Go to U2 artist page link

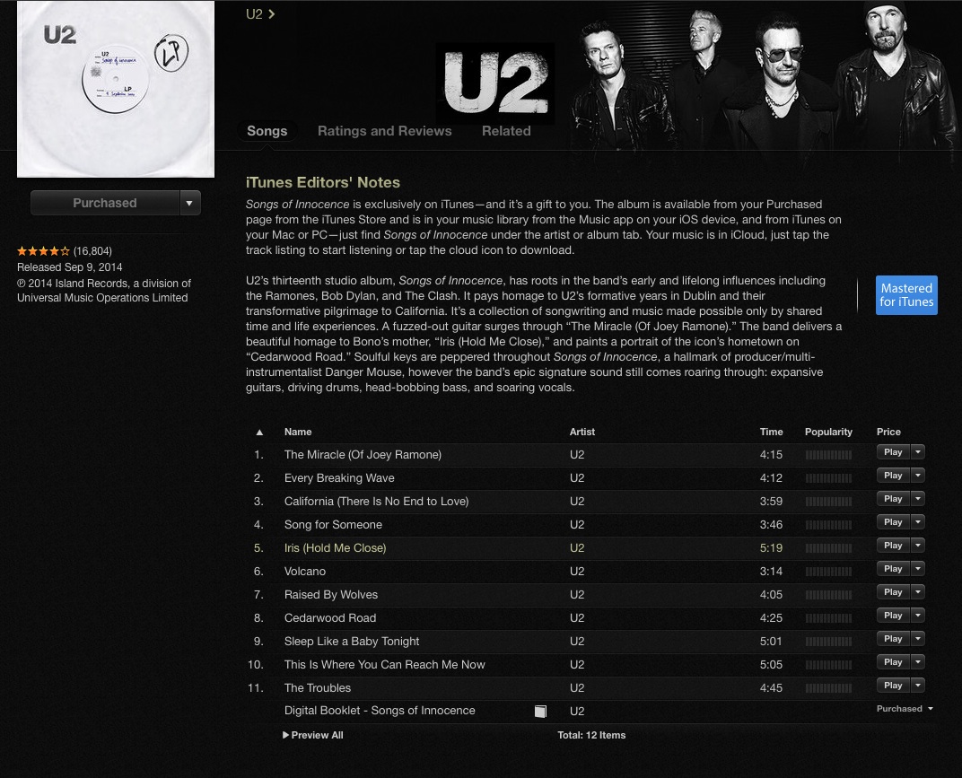click(260, 14)
